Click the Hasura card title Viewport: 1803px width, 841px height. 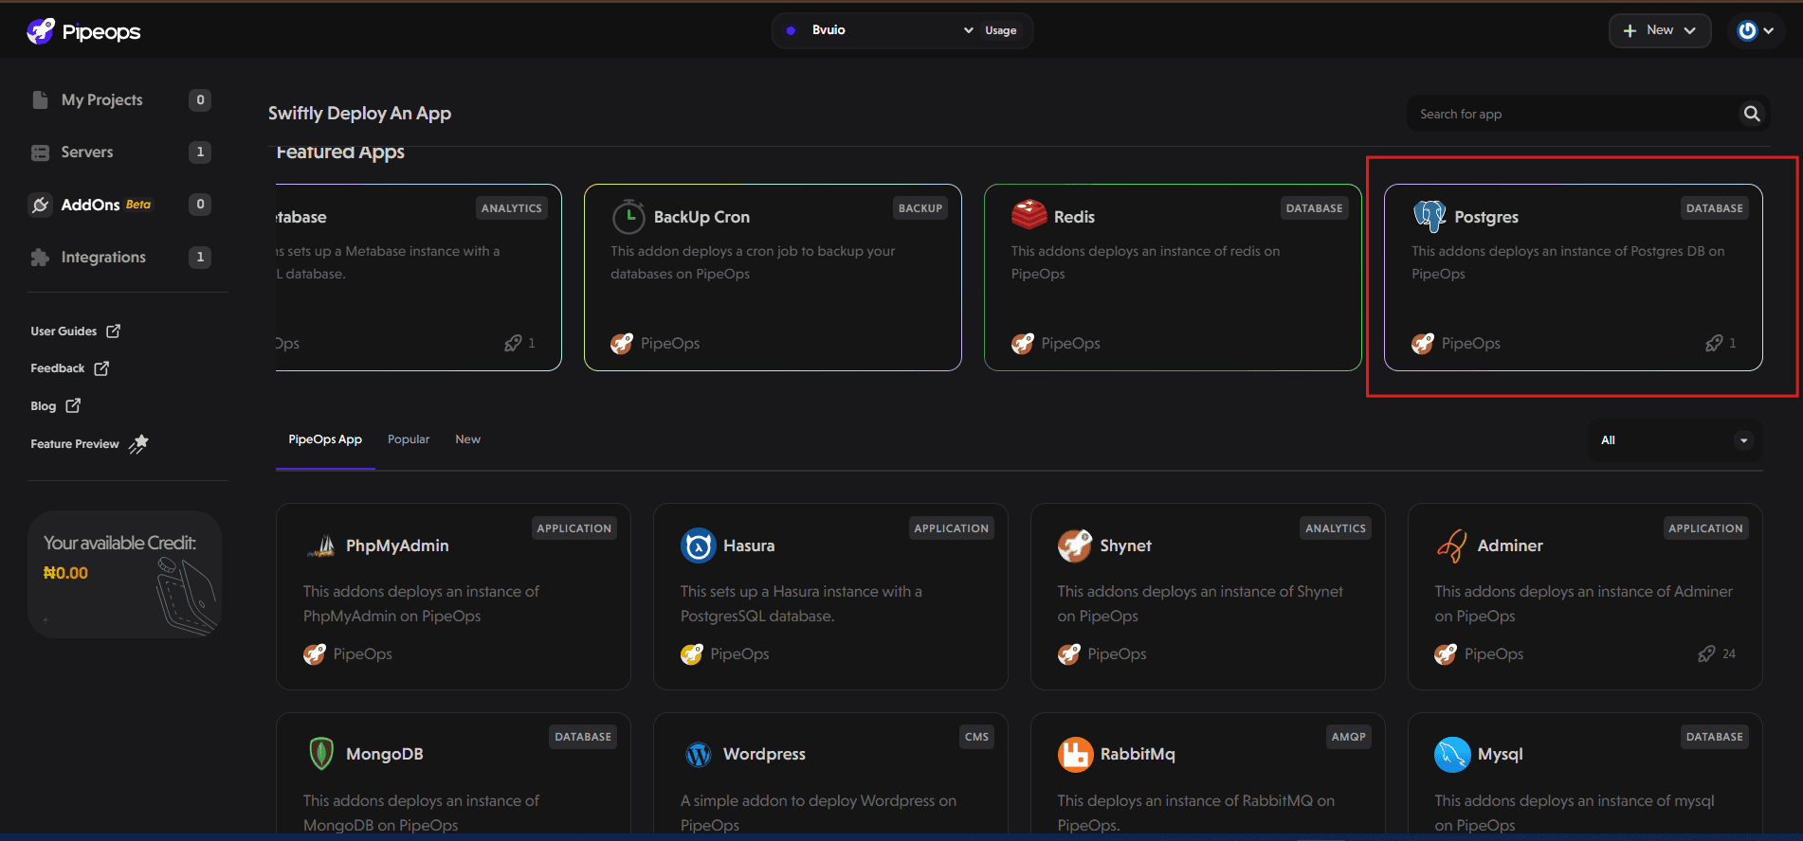(x=749, y=546)
